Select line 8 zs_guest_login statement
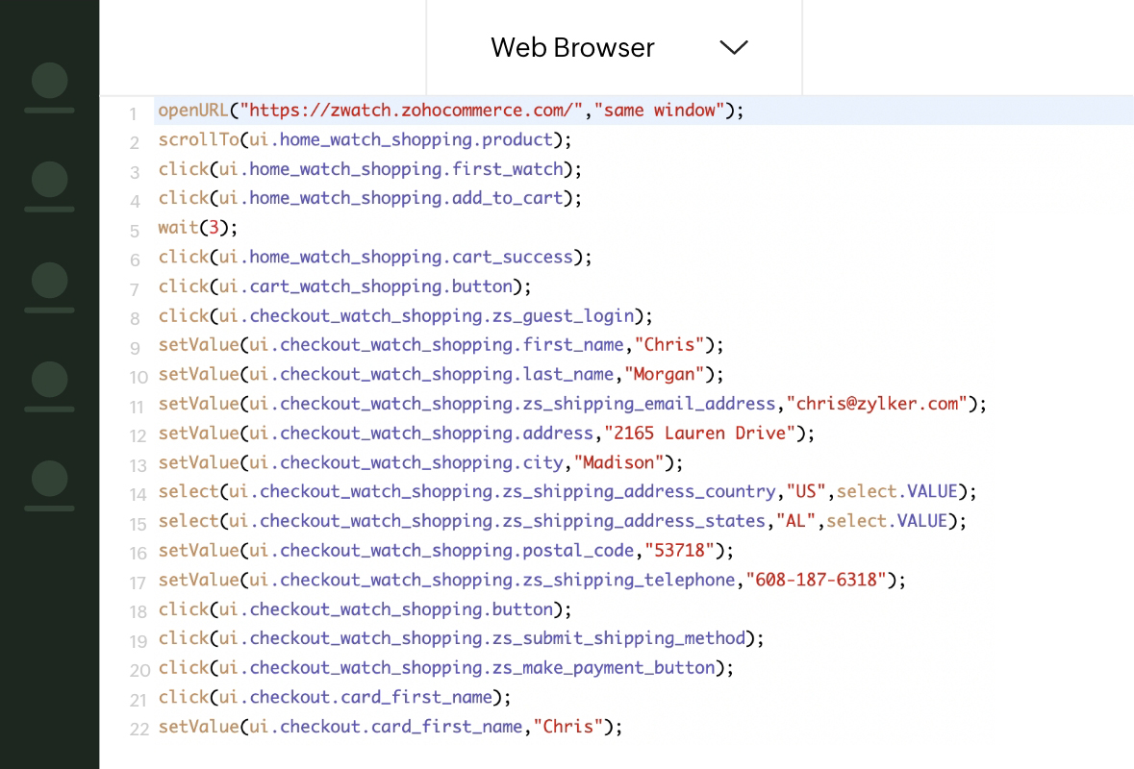Screen dimensions: 1134x769 coord(405,316)
